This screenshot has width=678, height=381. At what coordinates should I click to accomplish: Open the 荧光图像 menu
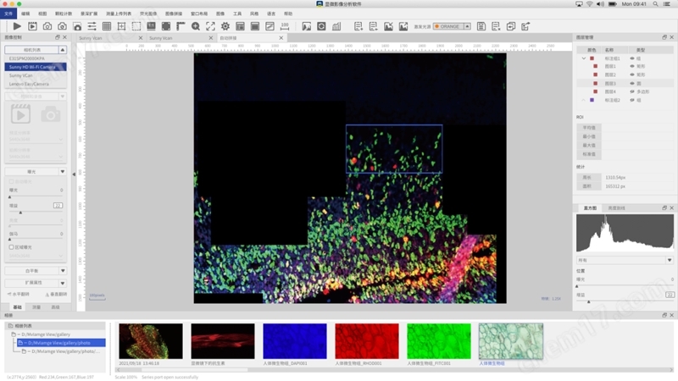pos(147,14)
